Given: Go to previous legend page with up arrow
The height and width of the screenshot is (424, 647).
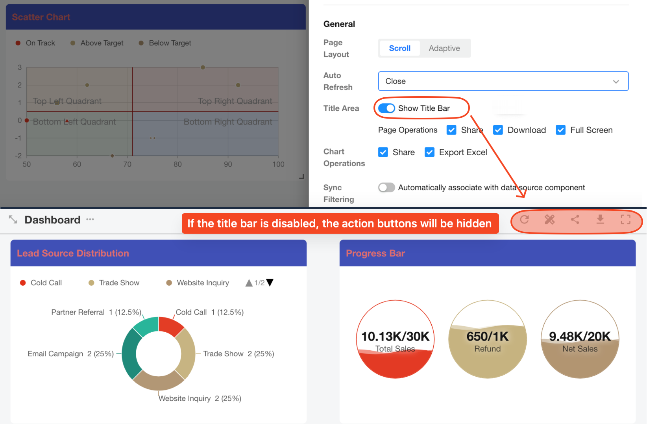Looking at the screenshot, I should (x=249, y=283).
